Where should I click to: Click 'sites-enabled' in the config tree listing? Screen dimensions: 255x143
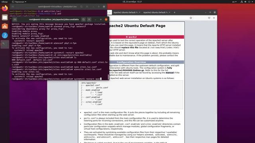pos(93,102)
